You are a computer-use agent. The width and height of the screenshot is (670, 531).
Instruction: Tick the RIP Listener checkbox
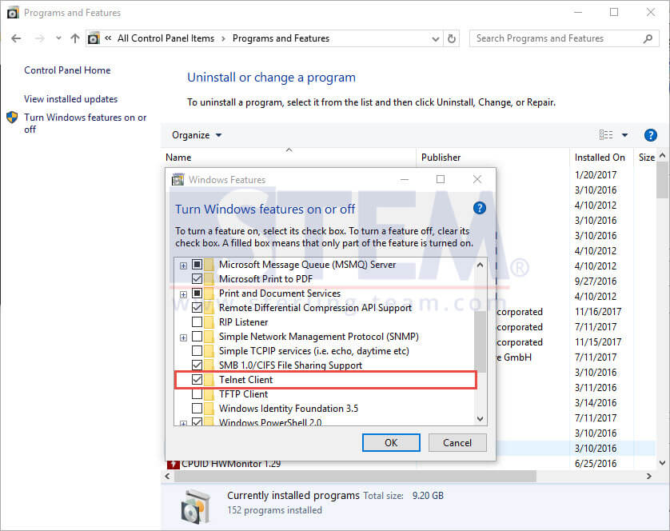[x=197, y=322]
